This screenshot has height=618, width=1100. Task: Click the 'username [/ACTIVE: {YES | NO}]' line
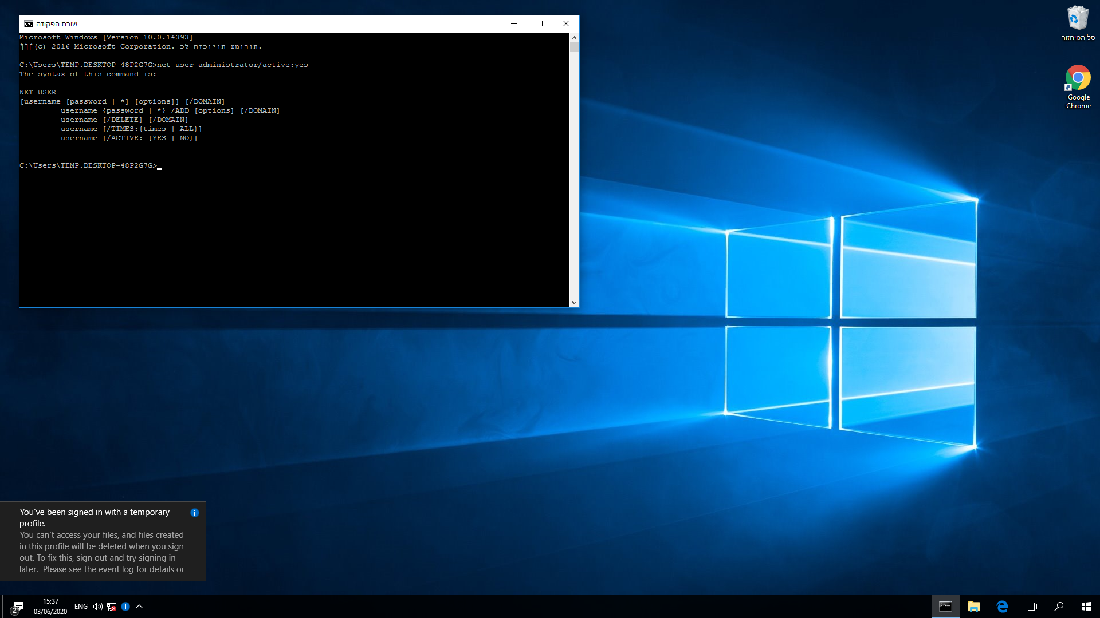pyautogui.click(x=129, y=138)
